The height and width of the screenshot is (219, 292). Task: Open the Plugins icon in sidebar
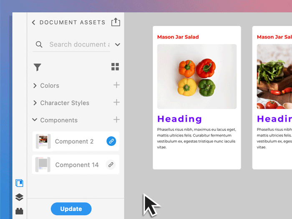point(19,211)
